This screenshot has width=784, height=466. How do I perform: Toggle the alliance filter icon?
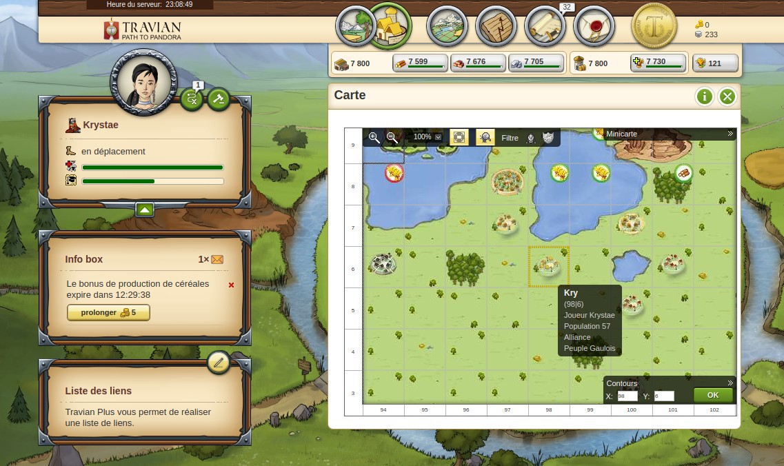click(x=548, y=138)
